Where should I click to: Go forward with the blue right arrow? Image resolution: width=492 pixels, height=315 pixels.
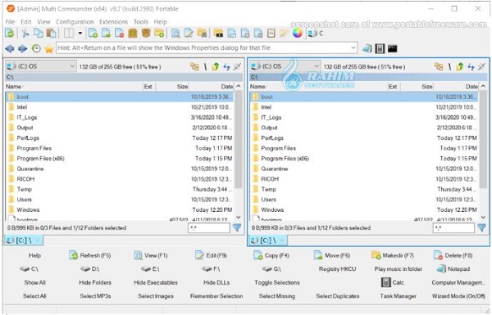[23, 48]
